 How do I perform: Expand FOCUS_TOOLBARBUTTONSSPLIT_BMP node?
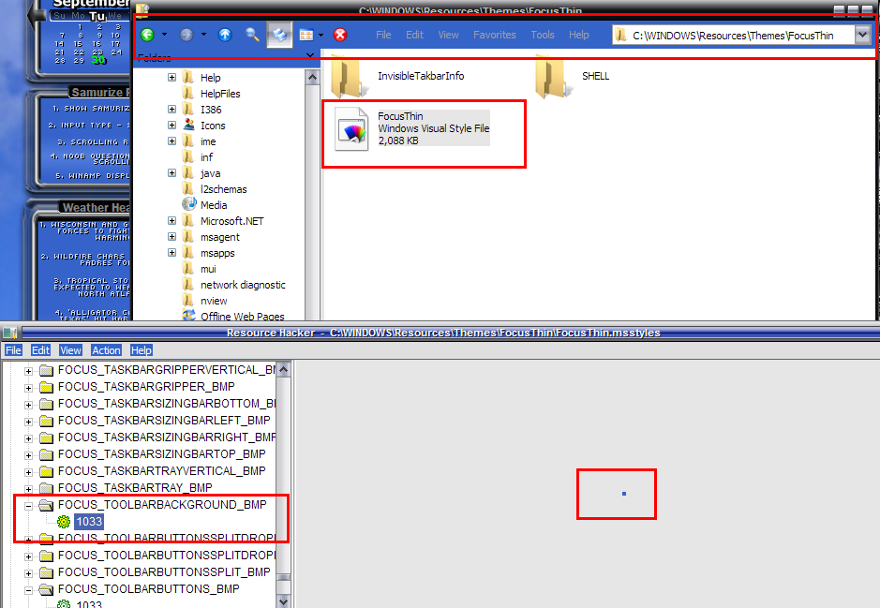[28, 572]
